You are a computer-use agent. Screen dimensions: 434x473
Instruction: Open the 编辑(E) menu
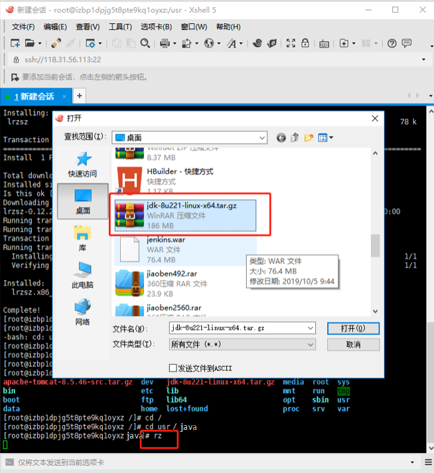coord(55,27)
